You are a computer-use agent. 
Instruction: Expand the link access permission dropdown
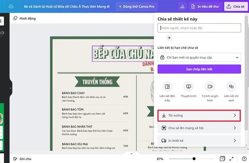click(199, 58)
